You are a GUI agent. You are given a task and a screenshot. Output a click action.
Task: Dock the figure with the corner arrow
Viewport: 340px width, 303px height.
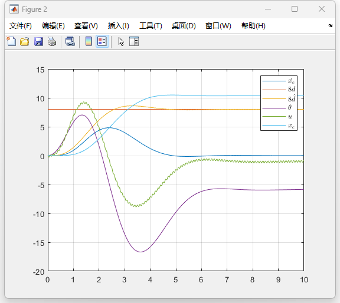coord(330,25)
